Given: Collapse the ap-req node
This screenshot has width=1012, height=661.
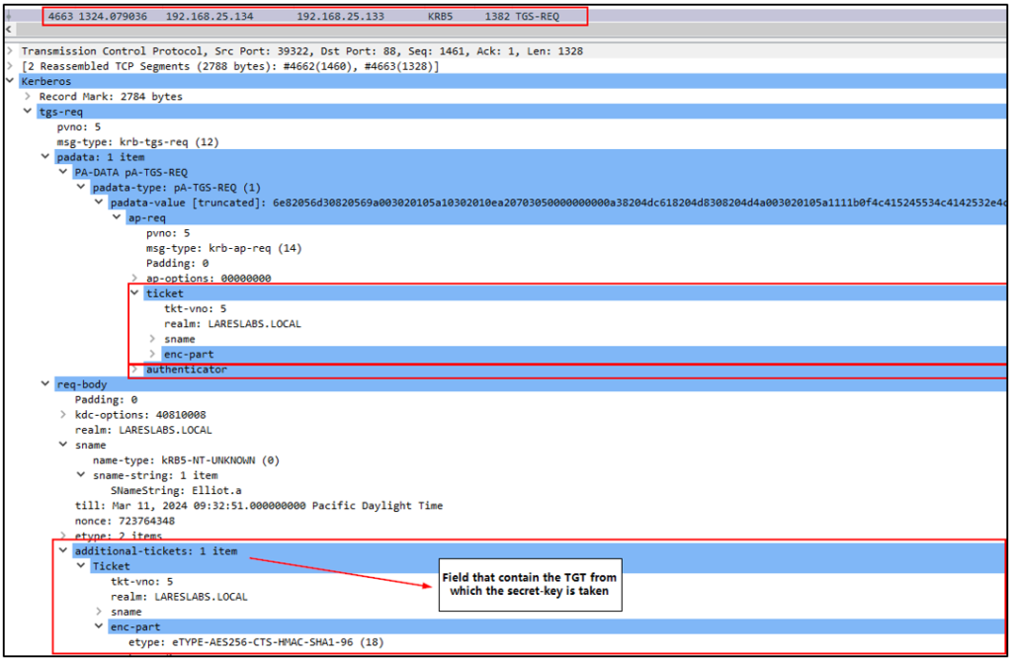Looking at the screenshot, I should pyautogui.click(x=117, y=217).
